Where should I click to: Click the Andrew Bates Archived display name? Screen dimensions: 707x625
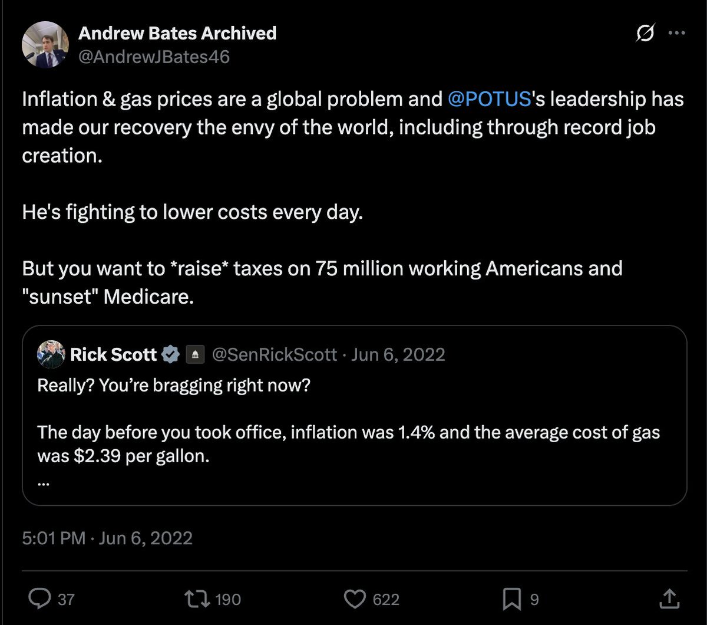(x=177, y=33)
